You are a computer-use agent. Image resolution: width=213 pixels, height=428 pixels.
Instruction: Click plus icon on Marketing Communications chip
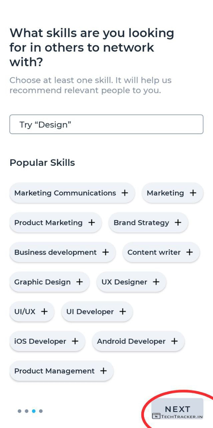pyautogui.click(x=125, y=193)
